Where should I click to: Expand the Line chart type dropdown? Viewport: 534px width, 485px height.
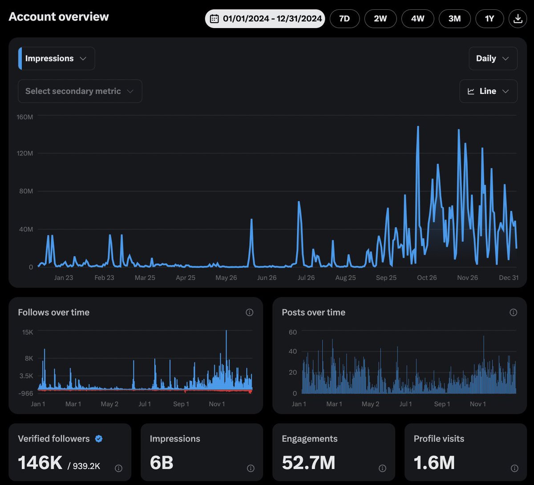coord(489,91)
